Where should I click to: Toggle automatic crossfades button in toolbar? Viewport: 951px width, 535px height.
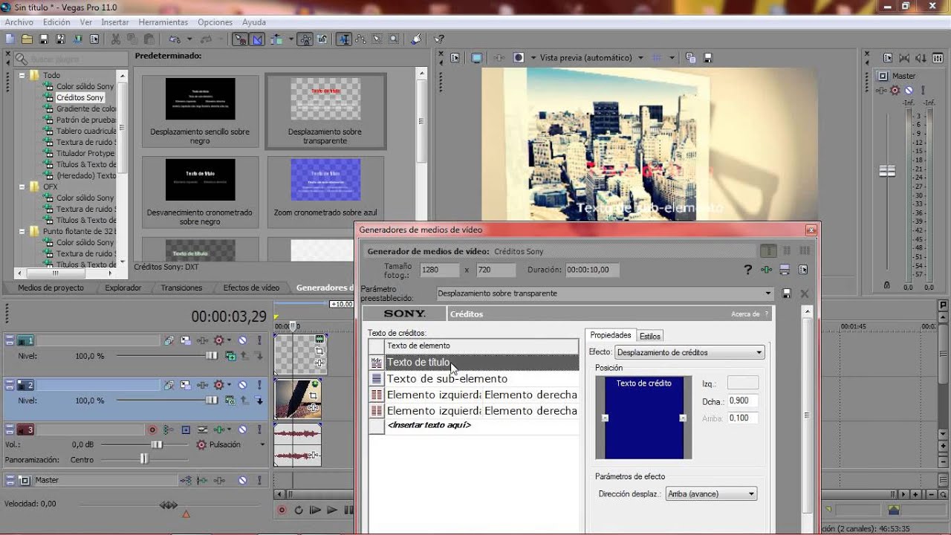[x=258, y=39]
